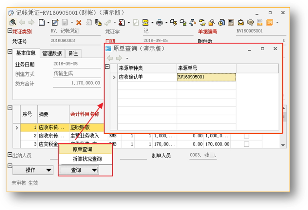
Task: Select 原单查询 from the popup menu
Action: [82, 149]
